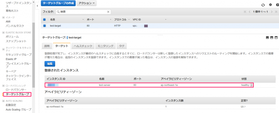The image size is (279, 113).
Task: Collapse the AUTO SCALING sidebar section
Action: point(3,101)
